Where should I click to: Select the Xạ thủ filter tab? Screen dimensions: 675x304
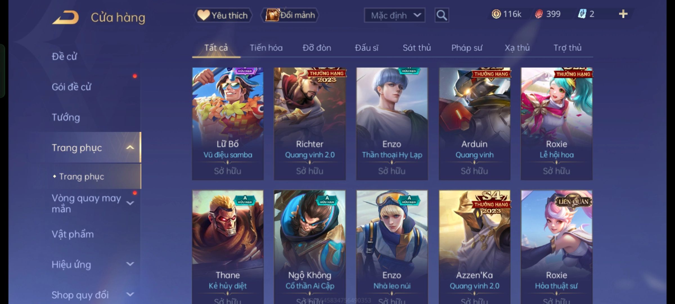coord(517,48)
